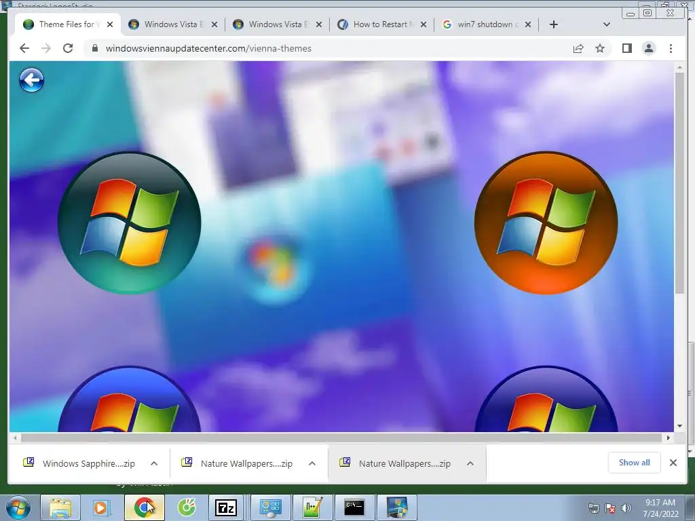Click the network tray icon
Image resolution: width=695 pixels, height=521 pixels.
coord(593,509)
